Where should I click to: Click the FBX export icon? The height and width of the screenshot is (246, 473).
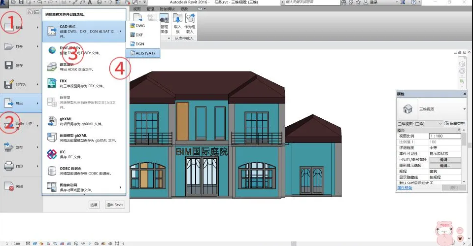pos(52,83)
